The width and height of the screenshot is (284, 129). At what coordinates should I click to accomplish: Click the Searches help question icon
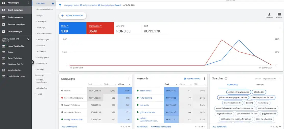pyautogui.click(x=226, y=78)
